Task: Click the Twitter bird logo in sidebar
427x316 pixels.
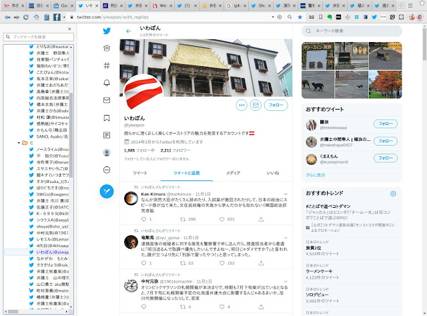Action: pos(107,31)
